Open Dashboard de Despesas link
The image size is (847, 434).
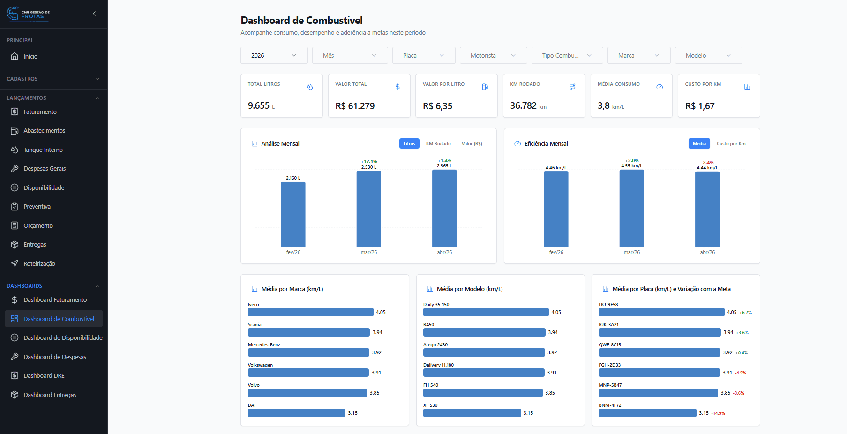point(53,357)
